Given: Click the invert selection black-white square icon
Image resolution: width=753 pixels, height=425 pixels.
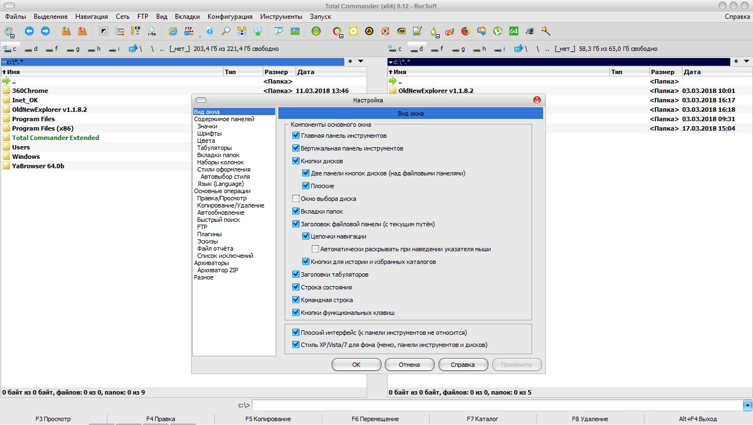Looking at the screenshot, I should pos(104,31).
